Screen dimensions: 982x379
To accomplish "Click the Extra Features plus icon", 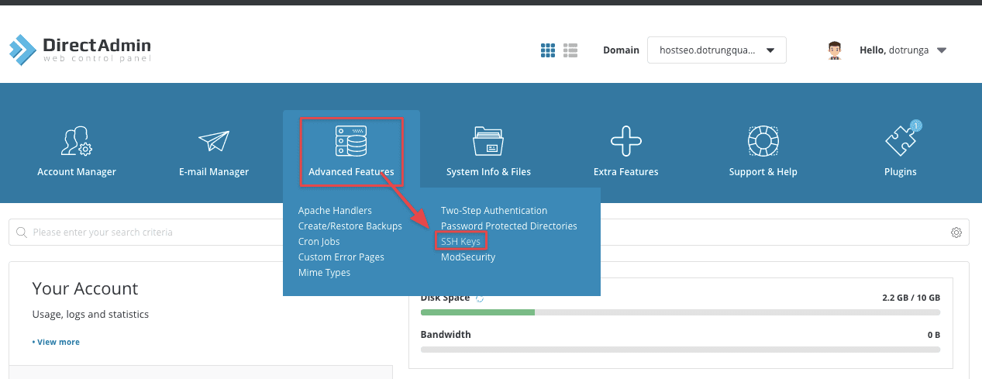I will [x=625, y=141].
